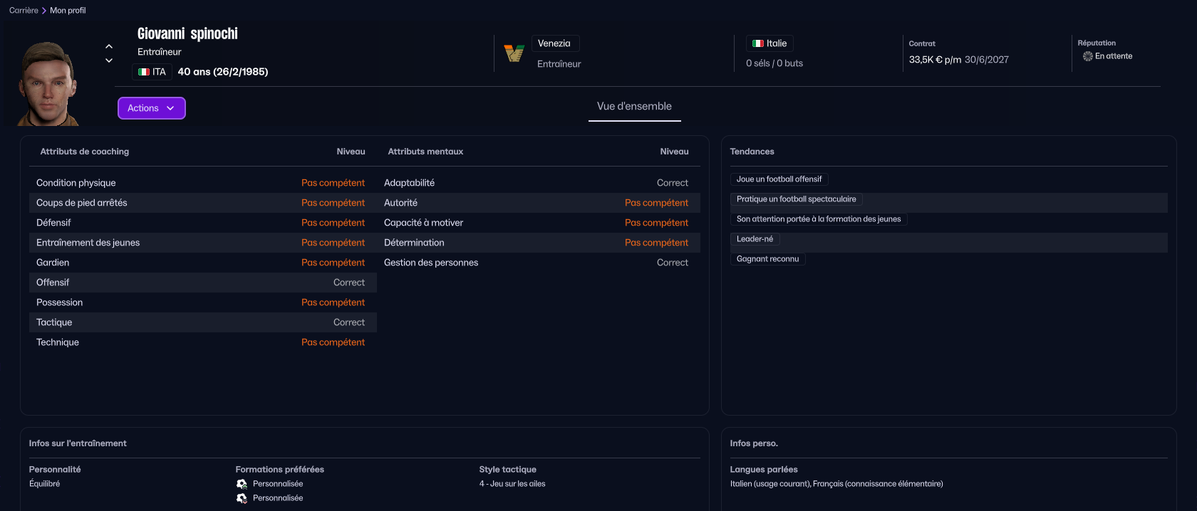1197x511 pixels.
Task: Click the Venezia club name button
Action: 554,43
